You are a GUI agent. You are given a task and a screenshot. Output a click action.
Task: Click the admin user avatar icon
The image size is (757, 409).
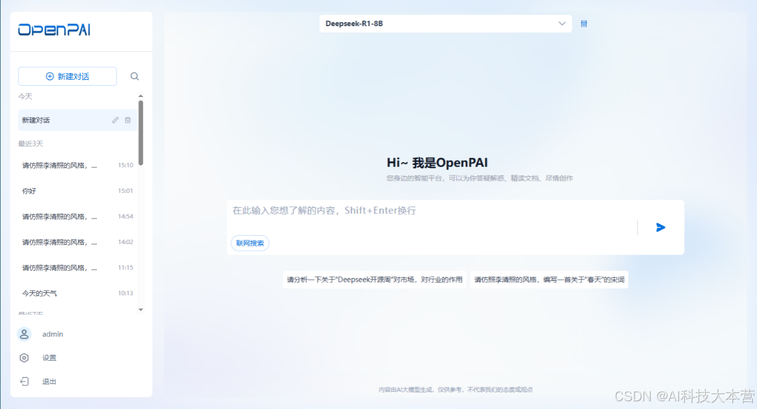click(x=24, y=334)
